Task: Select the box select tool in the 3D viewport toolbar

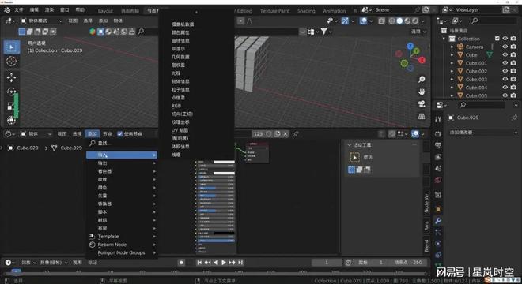Action: tap(11, 47)
